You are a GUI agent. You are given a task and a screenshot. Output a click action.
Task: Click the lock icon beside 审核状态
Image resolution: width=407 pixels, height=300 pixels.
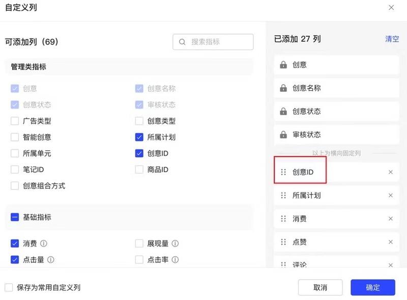click(283, 134)
